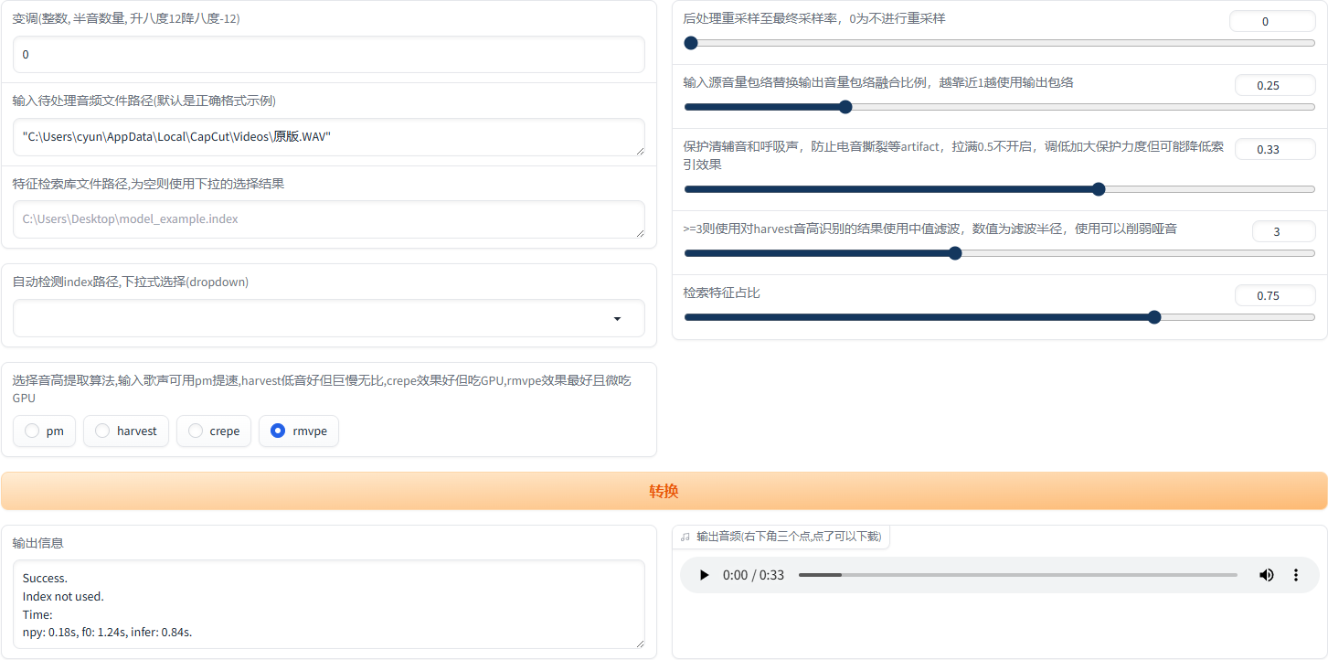Seek in the output audio progress bar
Image resolution: width=1328 pixels, height=660 pixels.
click(x=1017, y=575)
